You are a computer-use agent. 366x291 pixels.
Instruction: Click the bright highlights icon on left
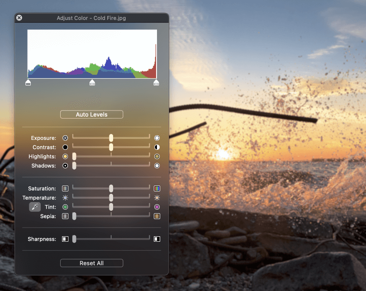tap(65, 156)
